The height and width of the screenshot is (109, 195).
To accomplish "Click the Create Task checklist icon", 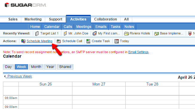I will tap(88, 41).
